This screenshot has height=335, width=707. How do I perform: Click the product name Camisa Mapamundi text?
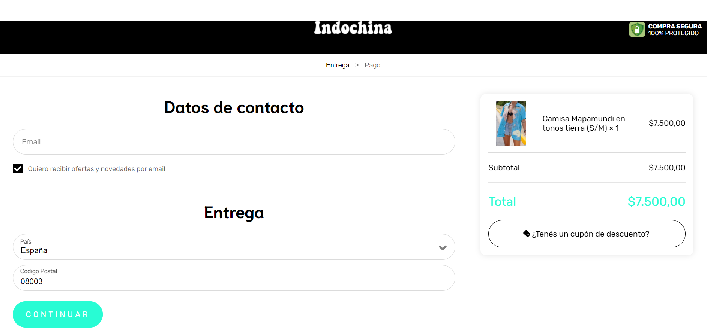[584, 123]
